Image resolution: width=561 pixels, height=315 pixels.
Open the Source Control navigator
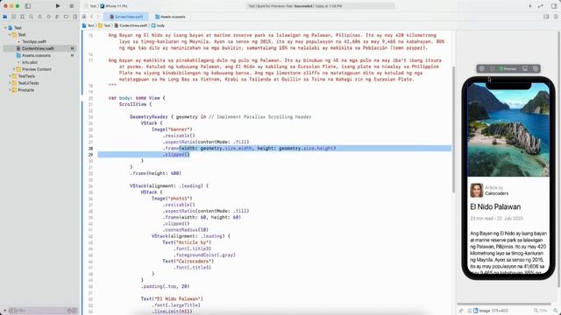(14, 17)
